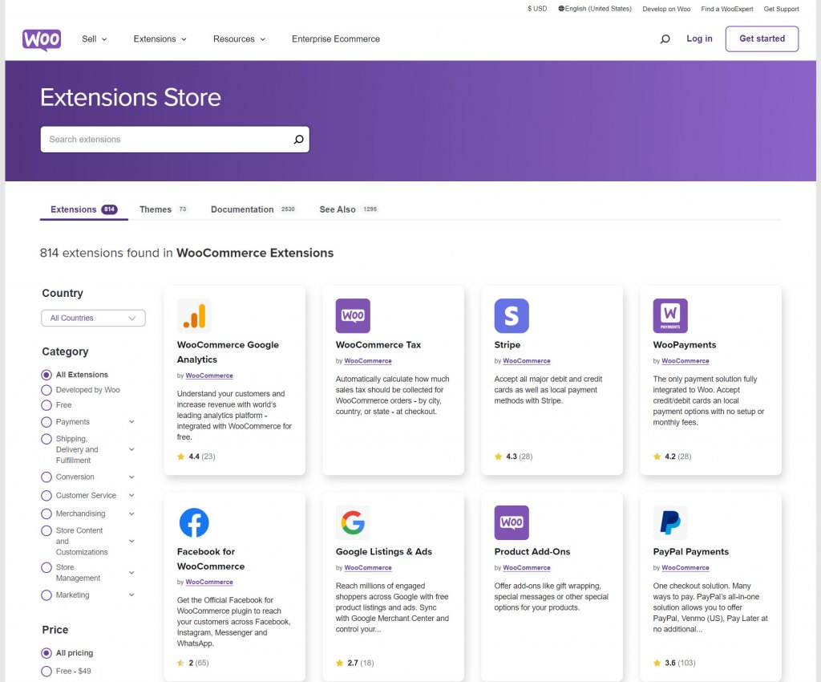Open the Develop on Woo link

[666, 9]
